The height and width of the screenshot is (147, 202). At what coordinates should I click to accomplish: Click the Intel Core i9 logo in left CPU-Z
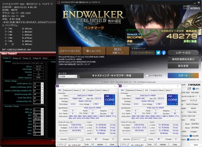click(x=109, y=100)
